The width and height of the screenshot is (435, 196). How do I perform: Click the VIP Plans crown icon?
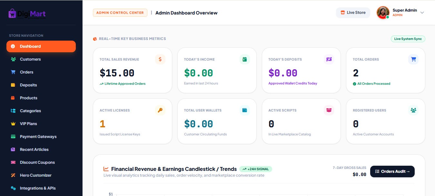pos(13,124)
